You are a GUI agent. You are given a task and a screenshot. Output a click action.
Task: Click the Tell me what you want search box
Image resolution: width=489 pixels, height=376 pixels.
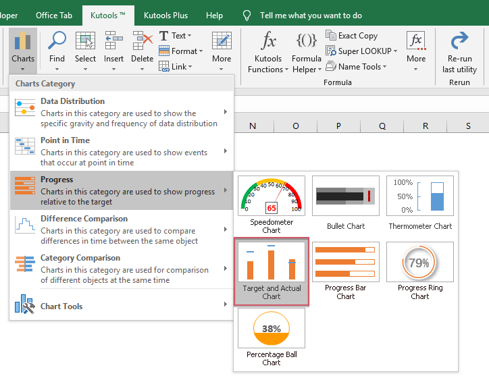[311, 16]
